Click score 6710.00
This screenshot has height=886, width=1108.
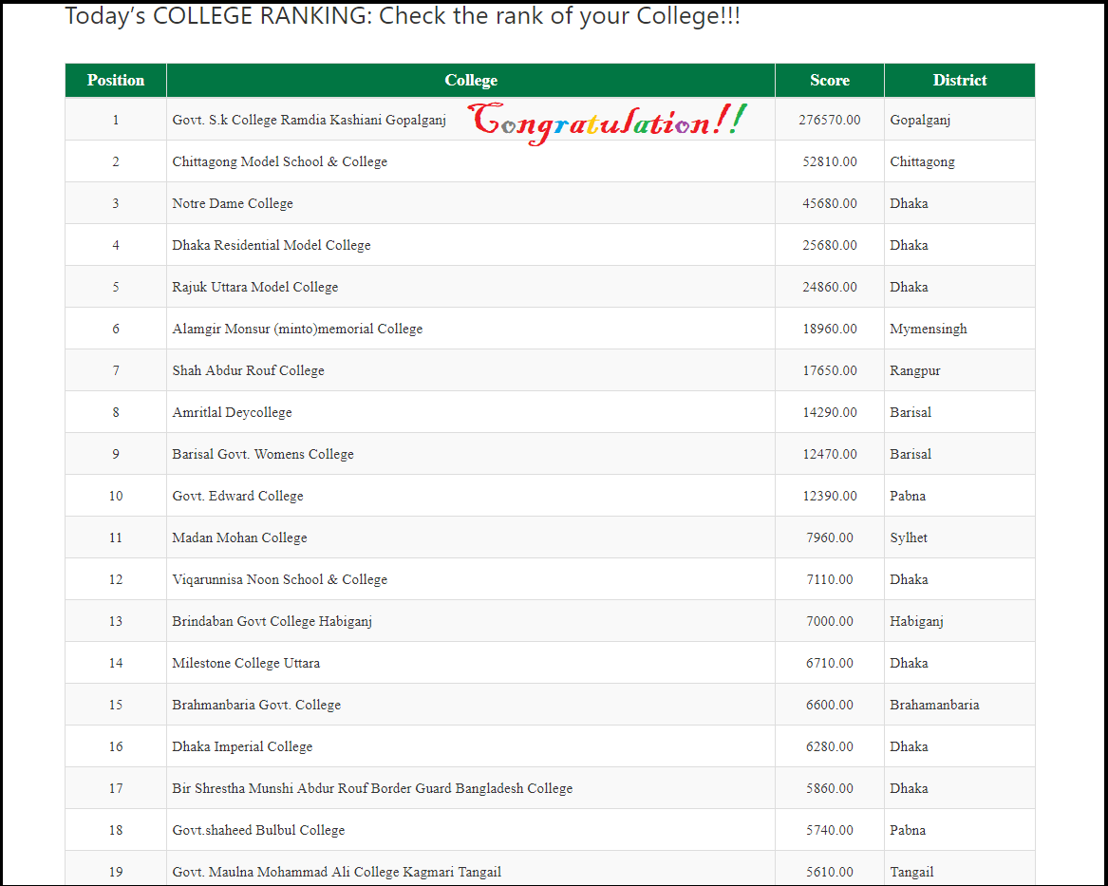(x=830, y=663)
